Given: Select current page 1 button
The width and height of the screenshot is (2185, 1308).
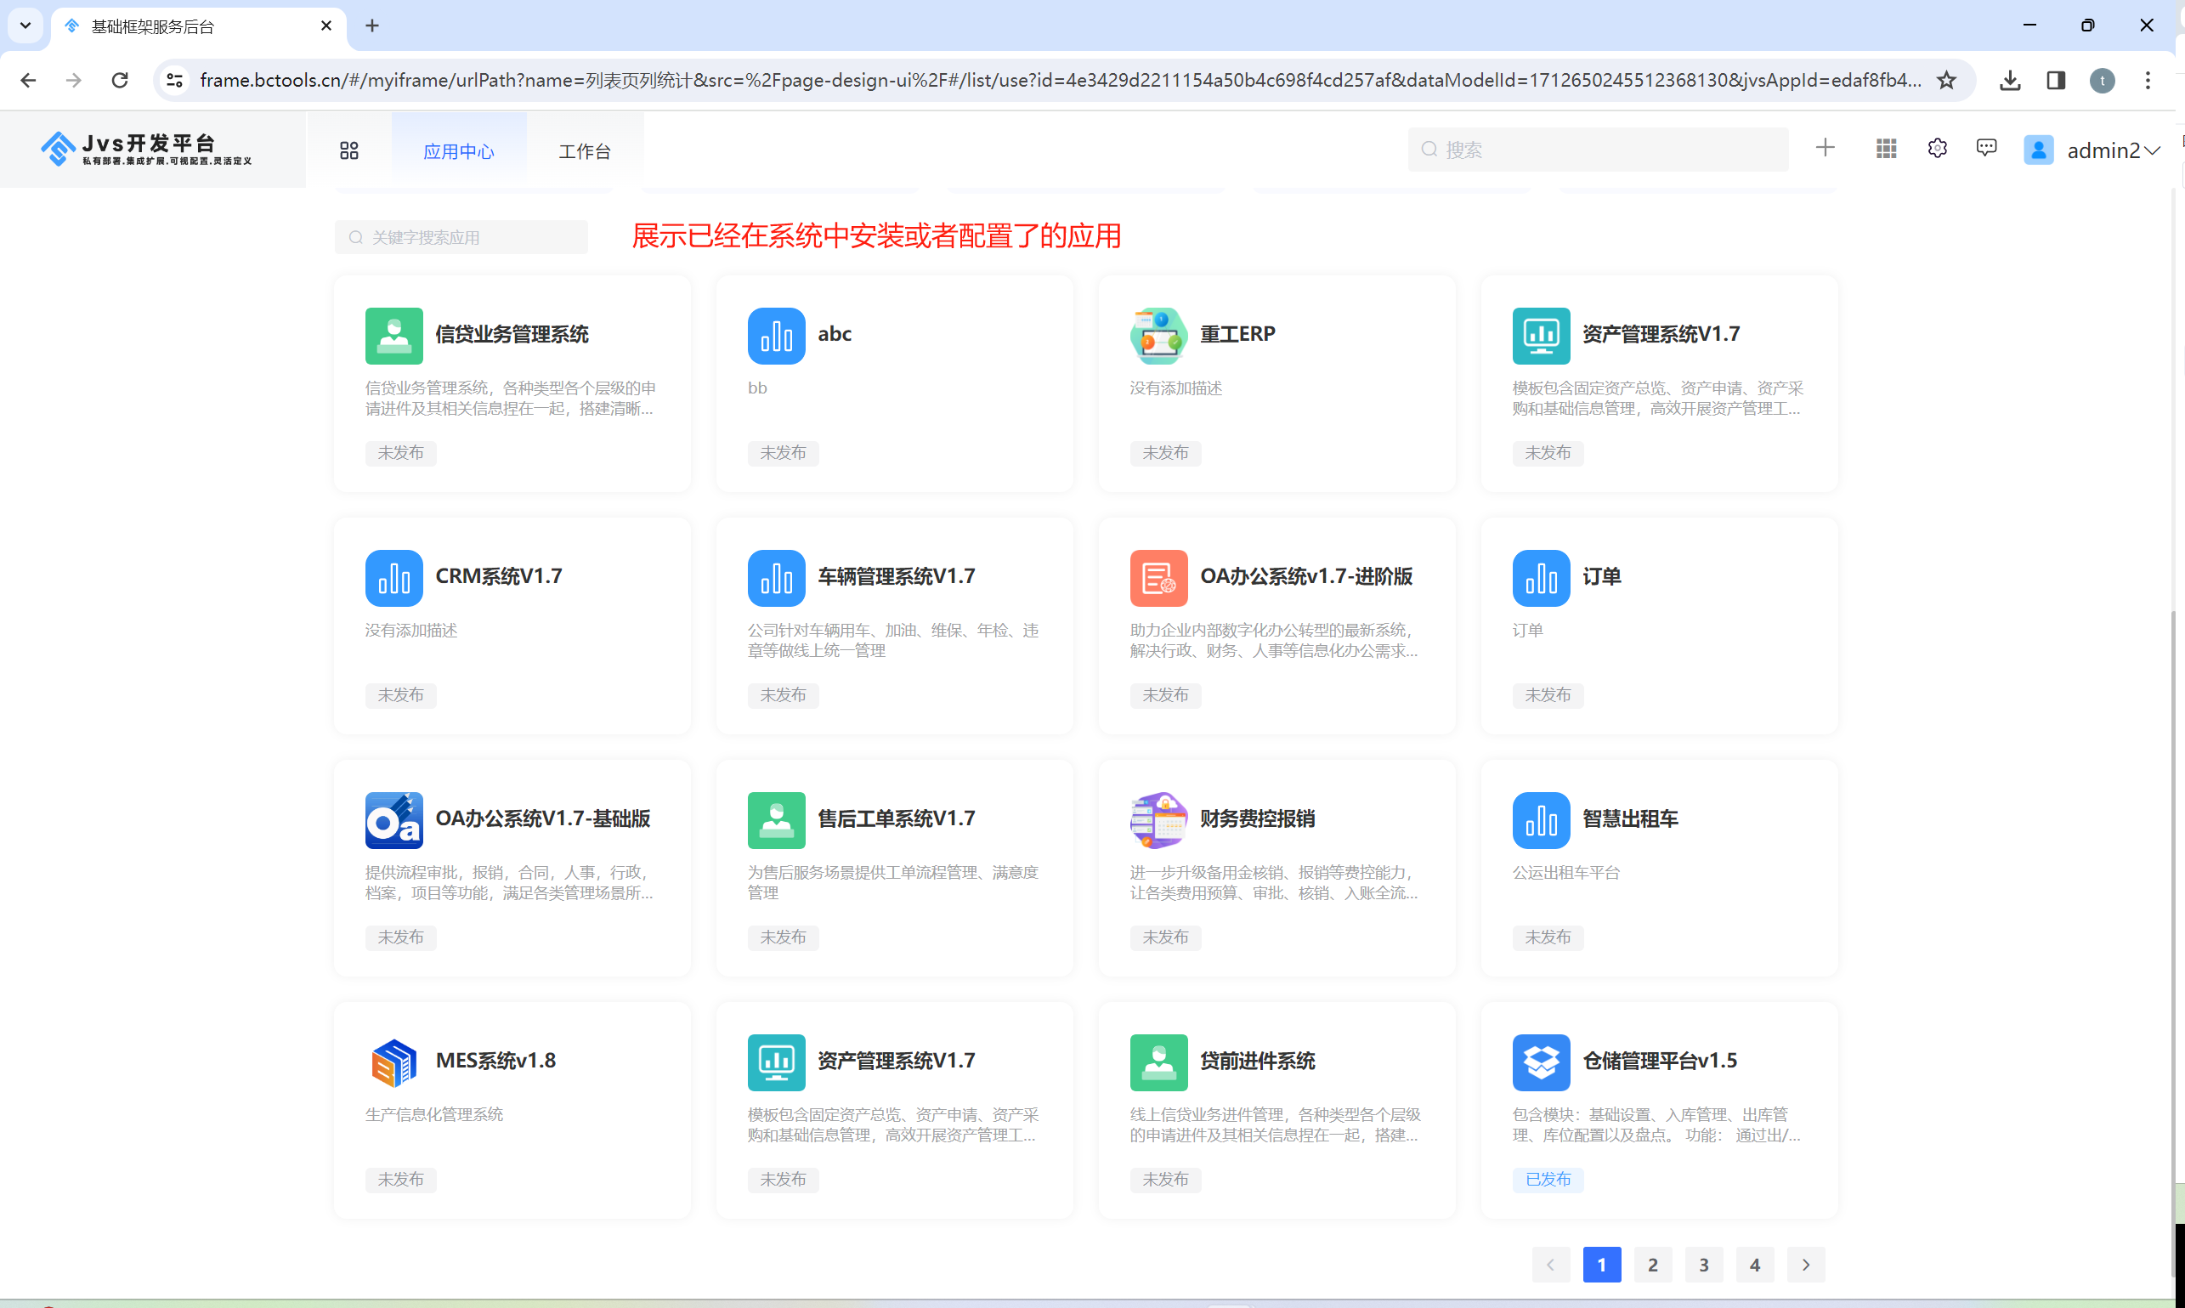Looking at the screenshot, I should coord(1602,1265).
